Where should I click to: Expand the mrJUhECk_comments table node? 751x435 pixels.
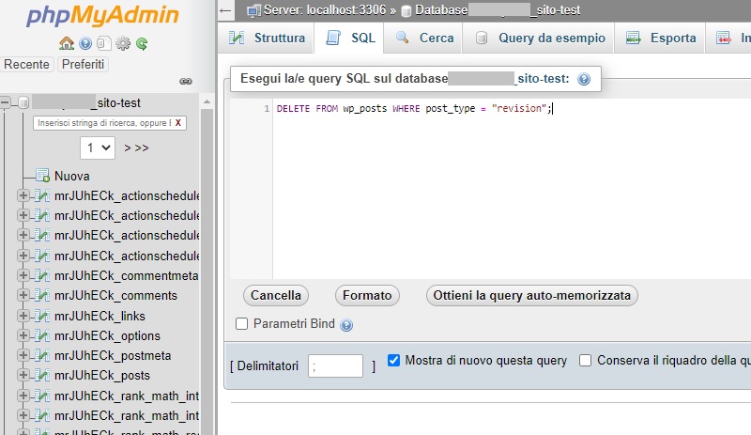coord(23,295)
